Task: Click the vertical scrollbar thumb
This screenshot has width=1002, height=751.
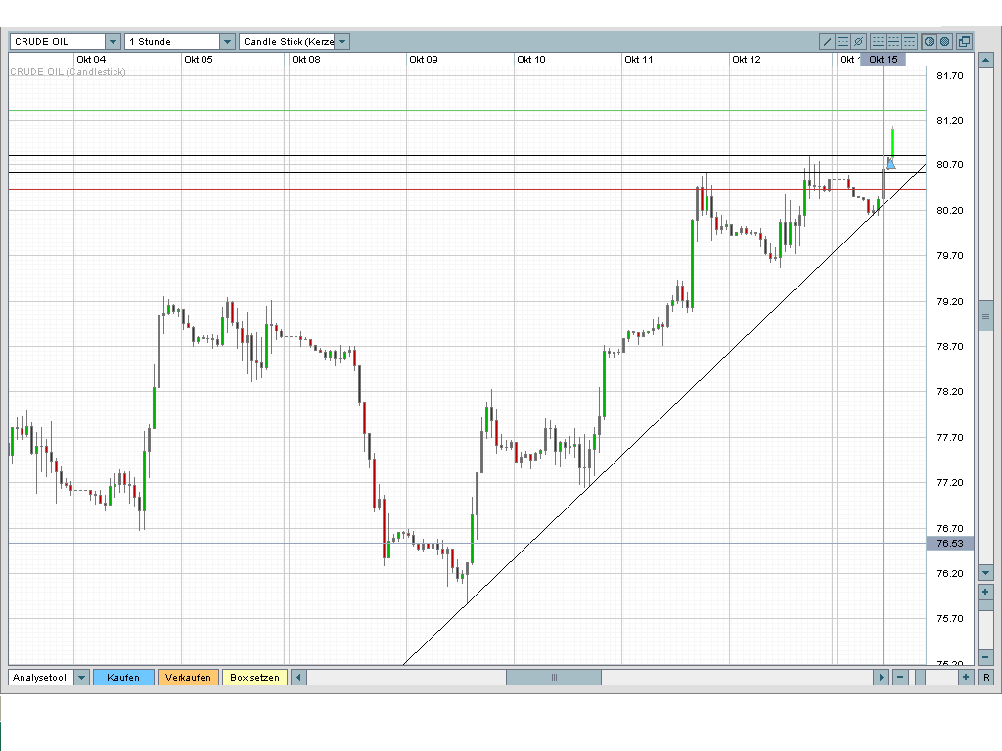Action: 985,316
